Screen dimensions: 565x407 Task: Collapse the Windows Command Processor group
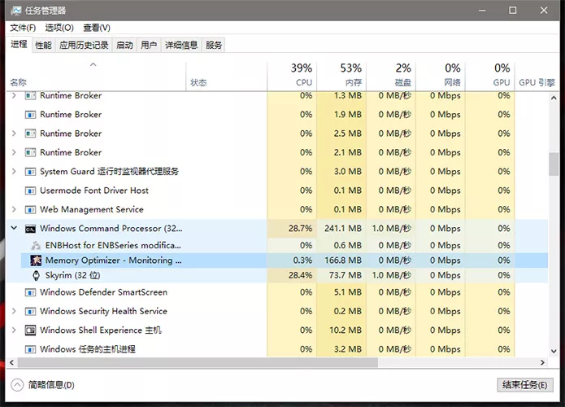coord(14,228)
